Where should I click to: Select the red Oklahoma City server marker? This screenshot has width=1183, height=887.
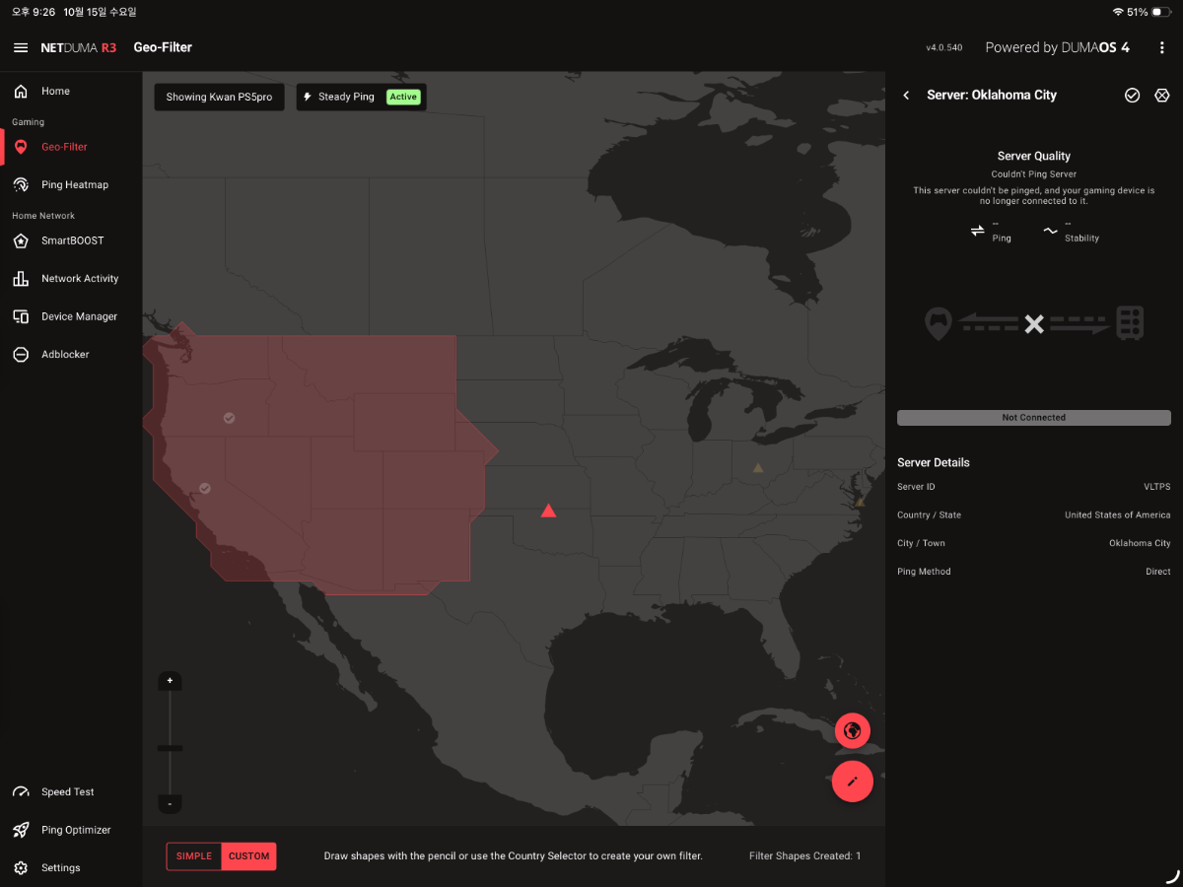click(x=548, y=511)
